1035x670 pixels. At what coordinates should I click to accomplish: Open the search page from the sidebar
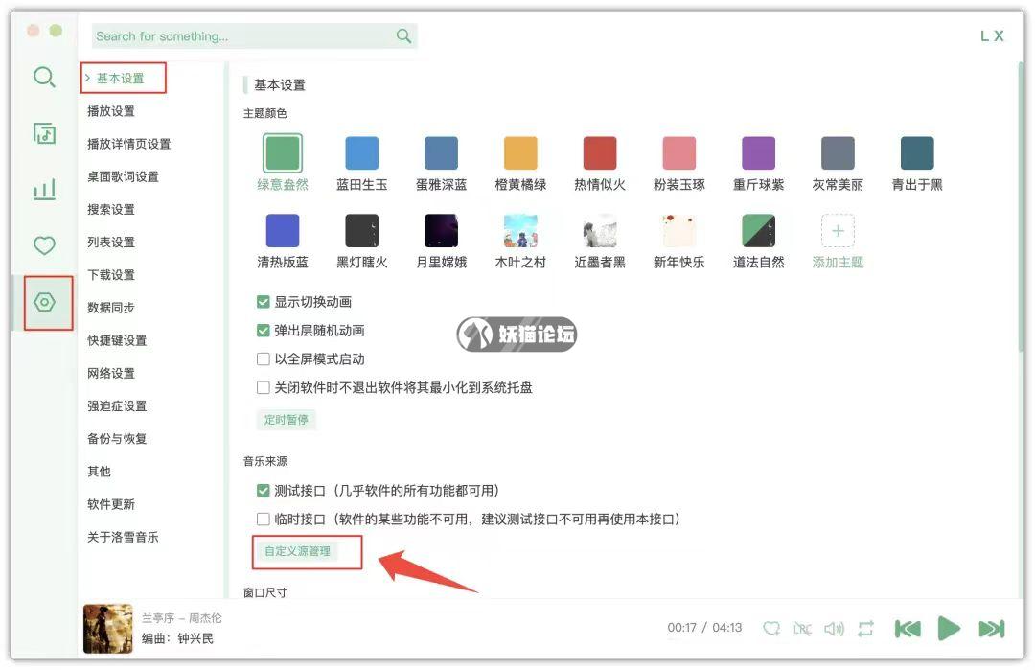pyautogui.click(x=44, y=78)
